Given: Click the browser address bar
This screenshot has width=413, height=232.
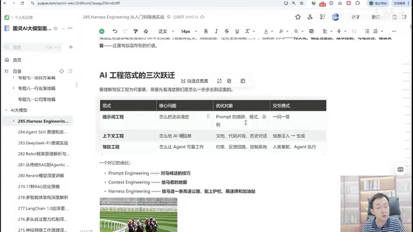Looking at the screenshot, I should point(156,3).
